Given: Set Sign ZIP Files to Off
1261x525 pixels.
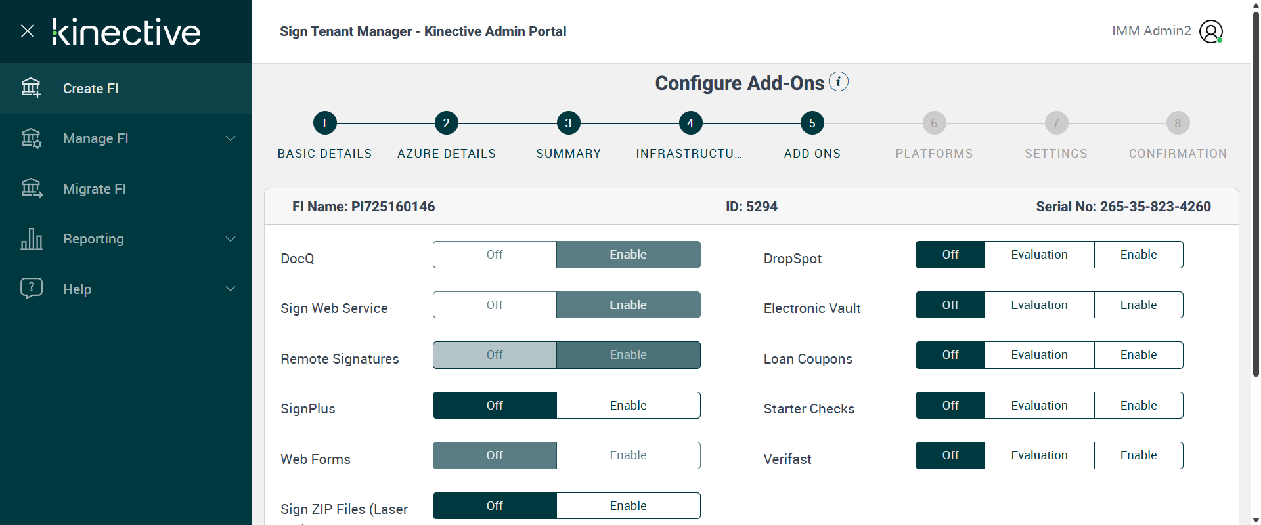Looking at the screenshot, I should coord(495,506).
